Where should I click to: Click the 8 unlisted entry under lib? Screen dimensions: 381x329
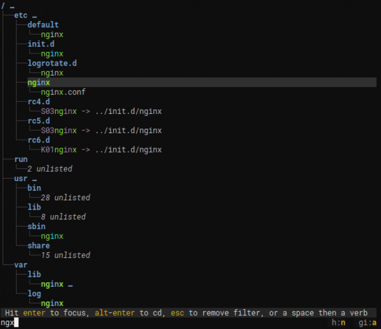(x=63, y=217)
